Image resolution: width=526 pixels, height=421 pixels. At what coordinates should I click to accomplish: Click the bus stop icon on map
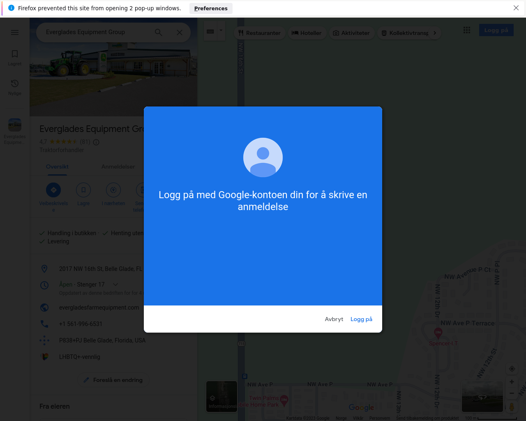tap(245, 376)
